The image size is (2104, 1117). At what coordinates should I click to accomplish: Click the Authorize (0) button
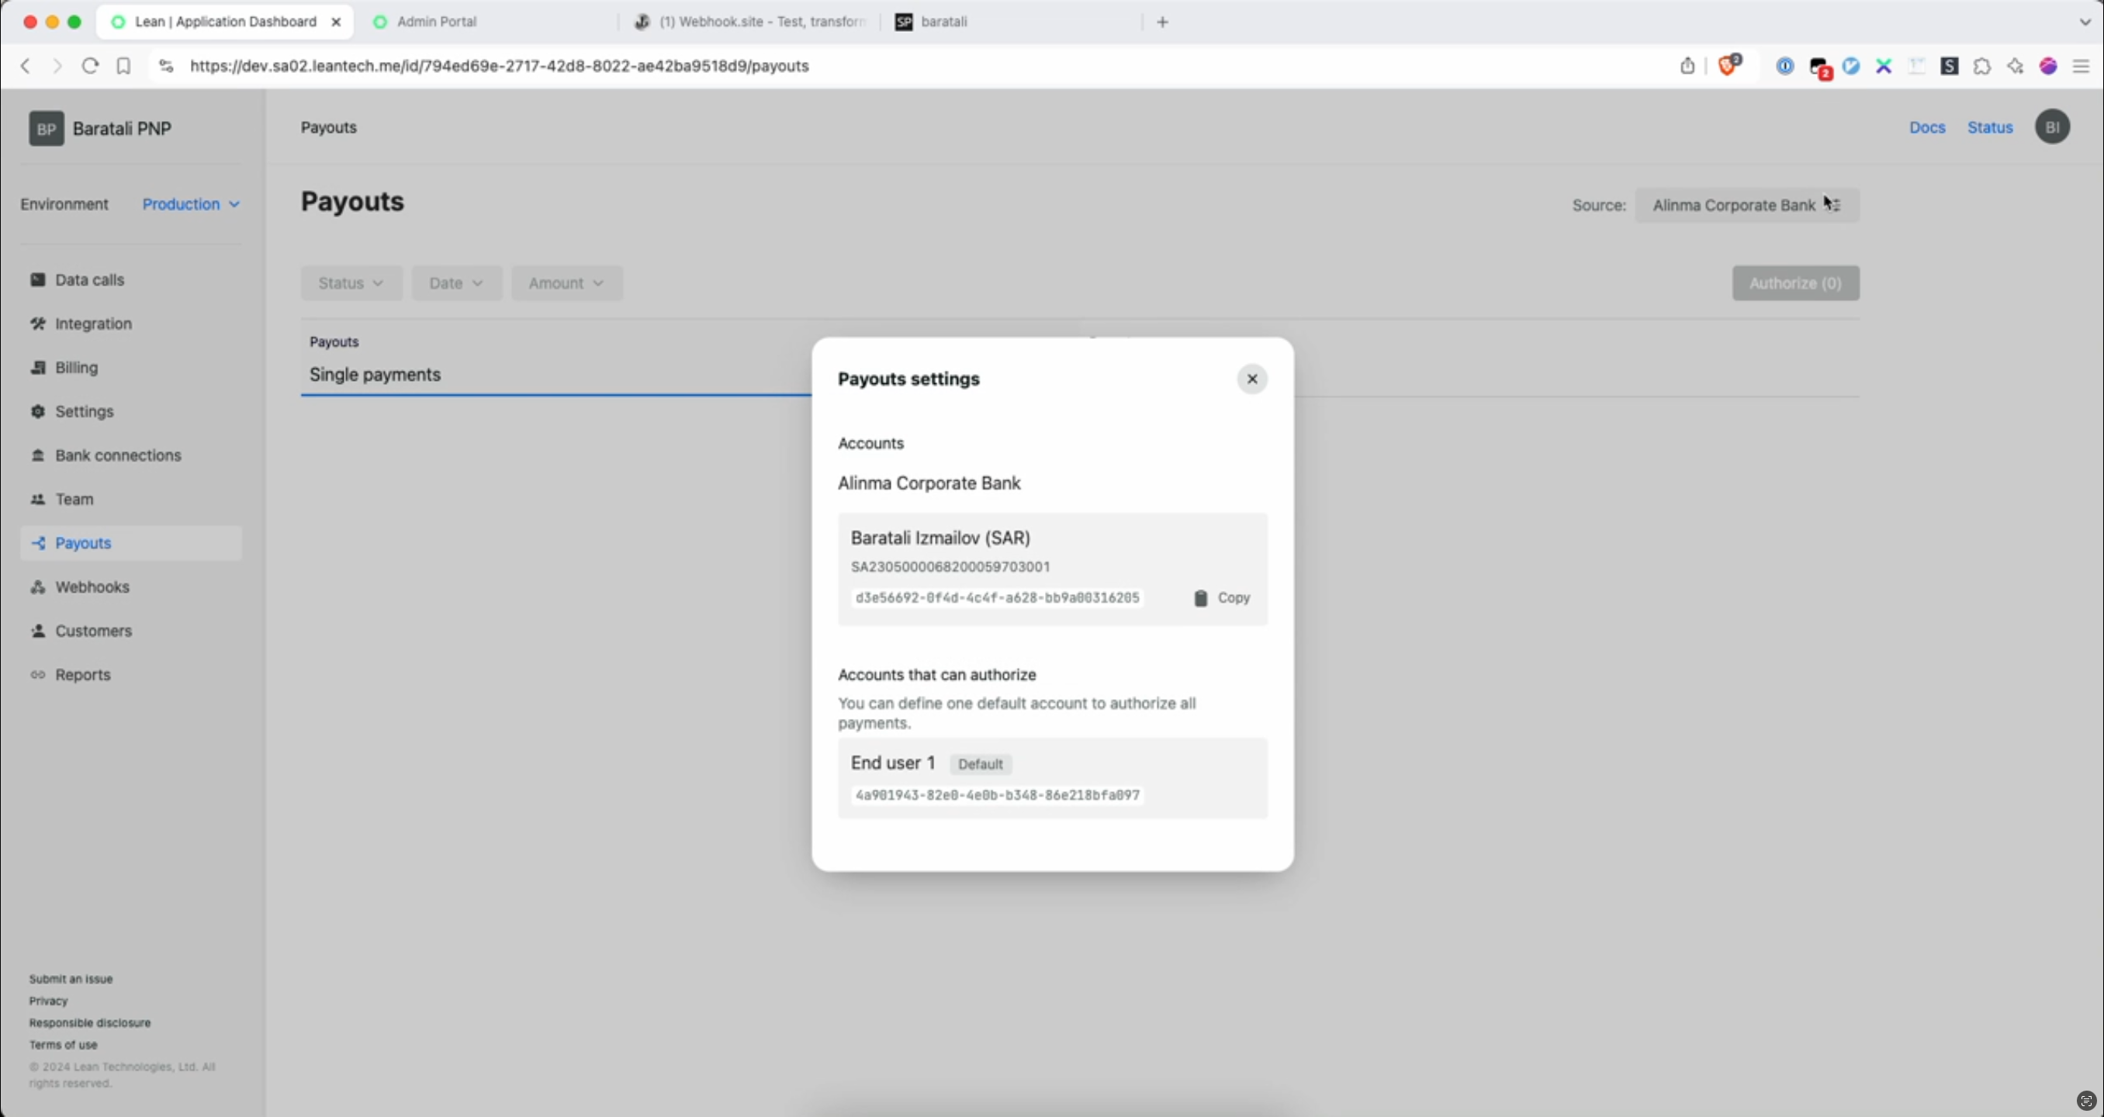pos(1795,282)
